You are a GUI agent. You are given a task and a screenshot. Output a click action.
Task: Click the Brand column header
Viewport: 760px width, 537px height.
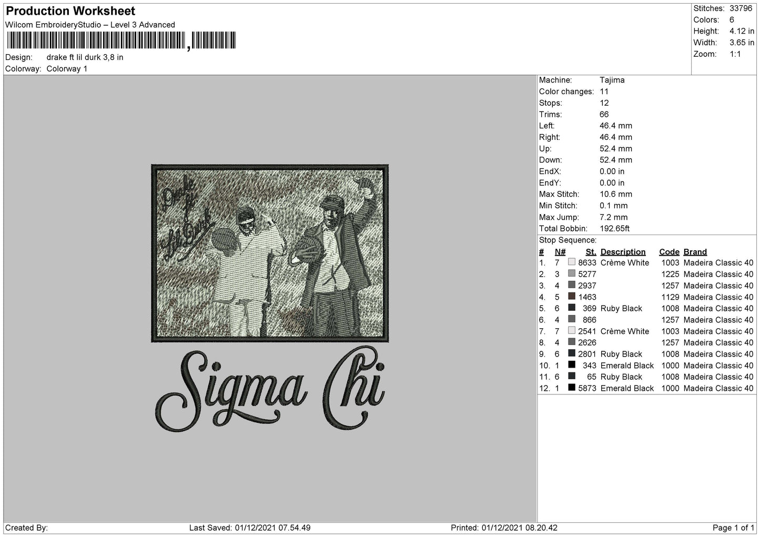[695, 252]
